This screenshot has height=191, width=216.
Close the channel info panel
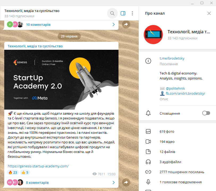coord(209,13)
